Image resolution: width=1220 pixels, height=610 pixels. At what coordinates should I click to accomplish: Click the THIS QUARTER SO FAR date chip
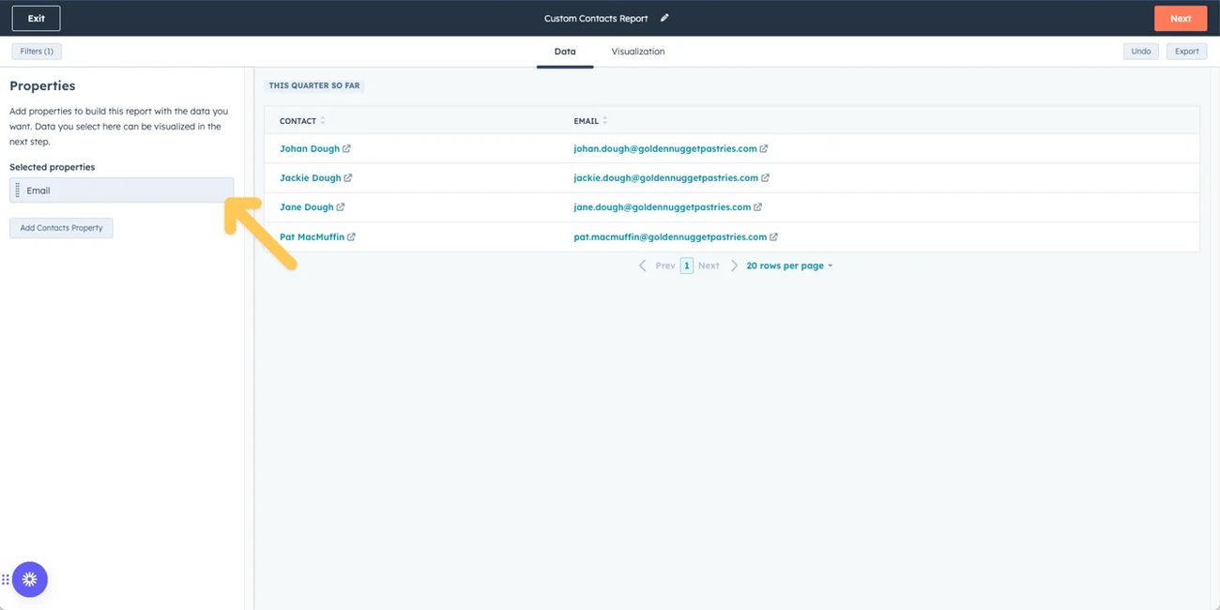tap(313, 84)
